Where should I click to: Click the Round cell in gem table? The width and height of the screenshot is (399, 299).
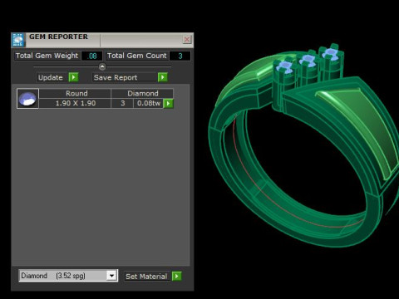coord(75,93)
